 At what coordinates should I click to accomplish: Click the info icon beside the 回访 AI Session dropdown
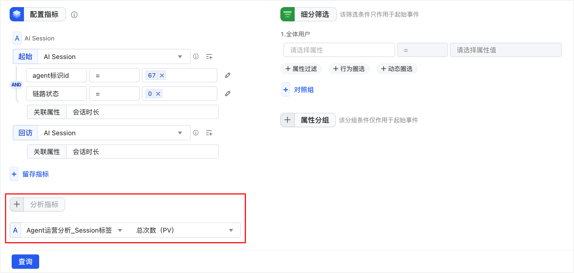[196, 133]
